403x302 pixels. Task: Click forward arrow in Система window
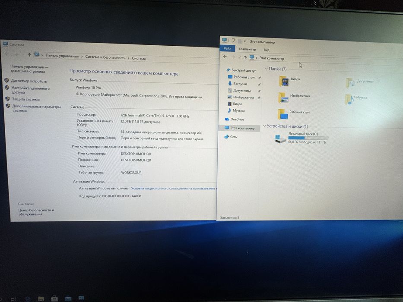16,54
